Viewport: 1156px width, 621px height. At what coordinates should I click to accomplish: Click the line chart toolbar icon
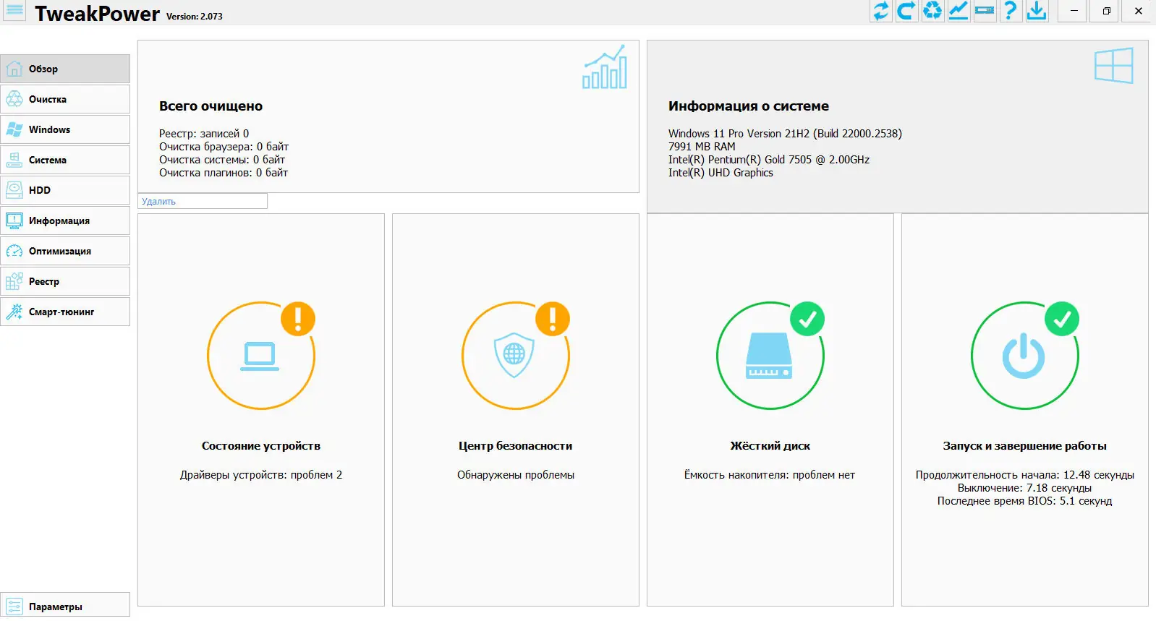click(x=959, y=11)
